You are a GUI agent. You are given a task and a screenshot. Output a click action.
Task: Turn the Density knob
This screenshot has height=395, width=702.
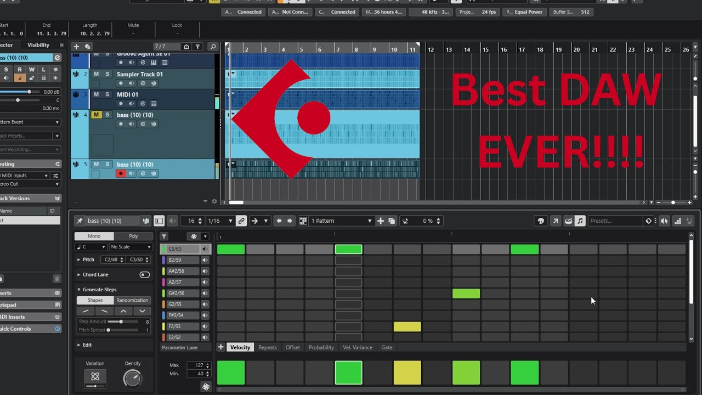[x=132, y=378]
